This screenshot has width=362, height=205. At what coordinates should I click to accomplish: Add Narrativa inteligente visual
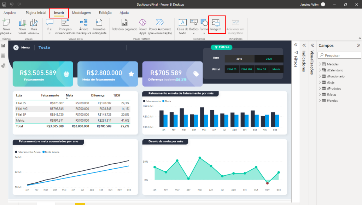click(x=99, y=26)
